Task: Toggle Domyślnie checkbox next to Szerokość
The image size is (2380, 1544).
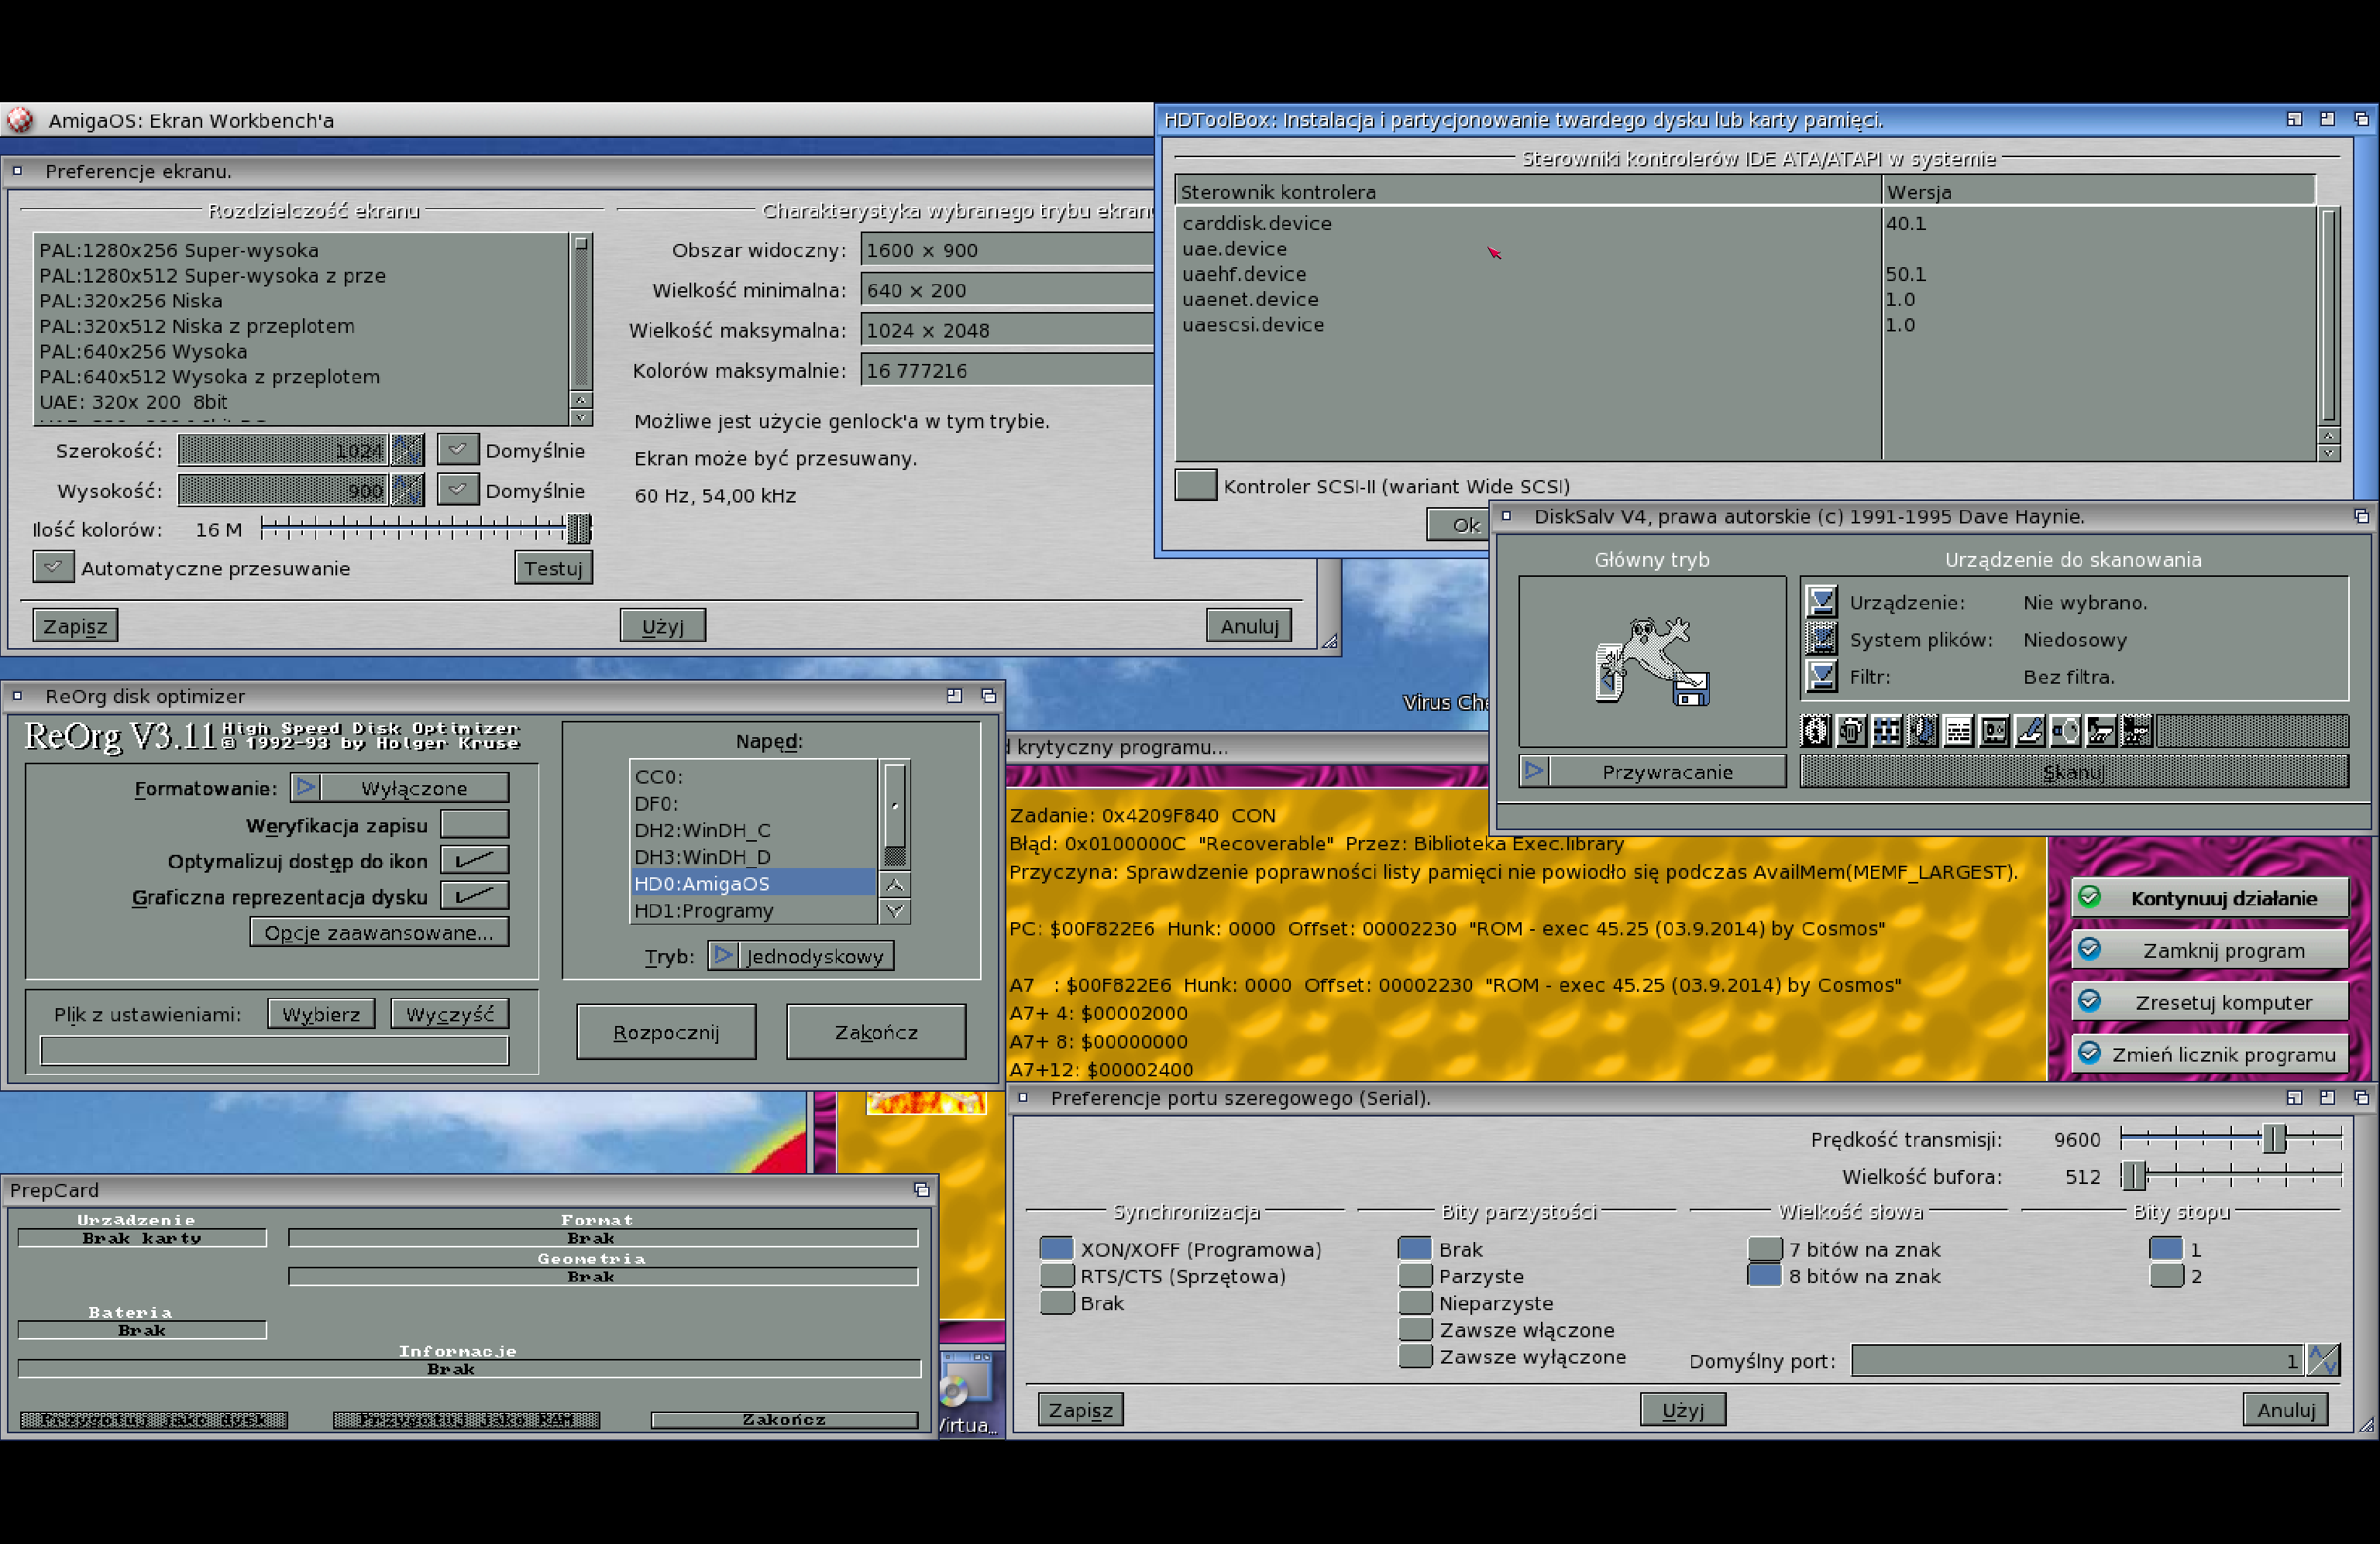Action: pyautogui.click(x=457, y=450)
